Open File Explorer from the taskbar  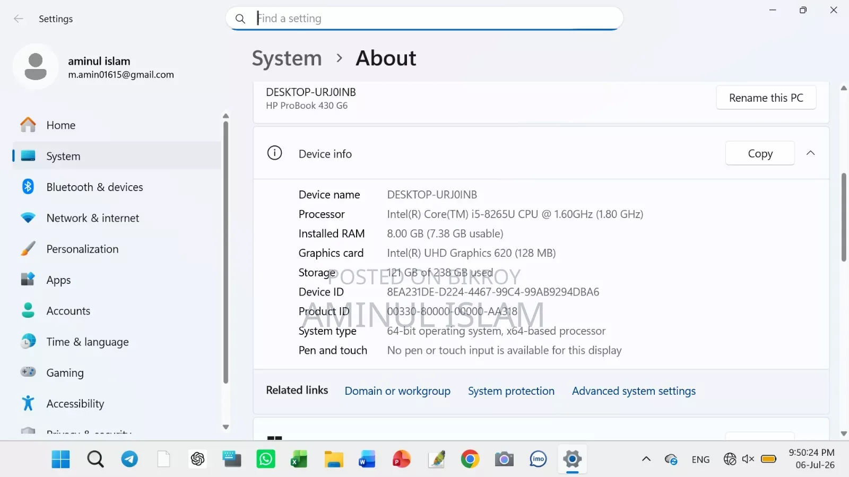tap(334, 459)
